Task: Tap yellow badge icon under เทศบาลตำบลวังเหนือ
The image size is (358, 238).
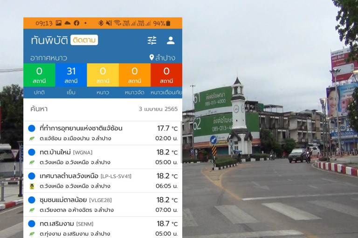Action: coord(32,186)
